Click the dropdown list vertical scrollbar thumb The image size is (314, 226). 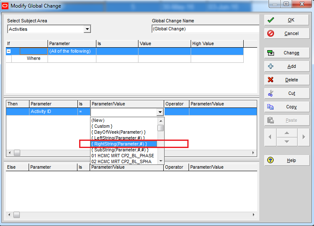coord(161,128)
